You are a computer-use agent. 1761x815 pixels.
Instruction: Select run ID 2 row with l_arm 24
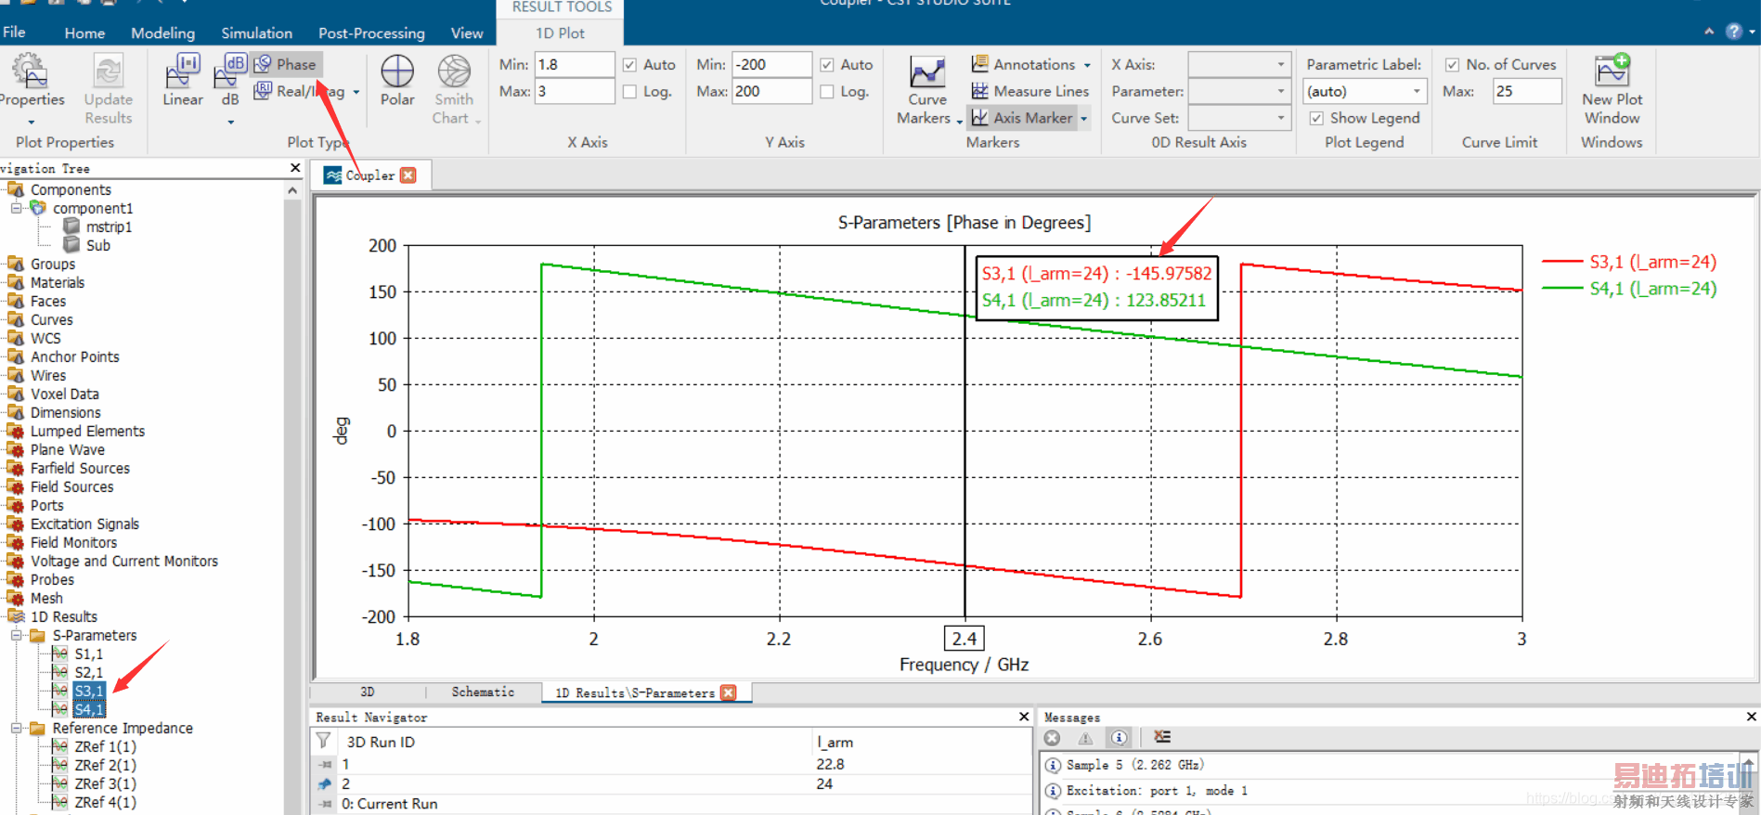tap(672, 784)
